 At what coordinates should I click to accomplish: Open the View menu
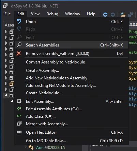point(35,14)
